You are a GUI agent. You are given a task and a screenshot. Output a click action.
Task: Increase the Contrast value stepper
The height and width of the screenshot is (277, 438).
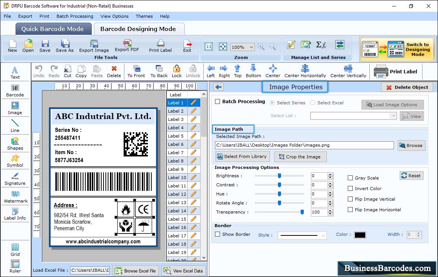tap(330, 183)
